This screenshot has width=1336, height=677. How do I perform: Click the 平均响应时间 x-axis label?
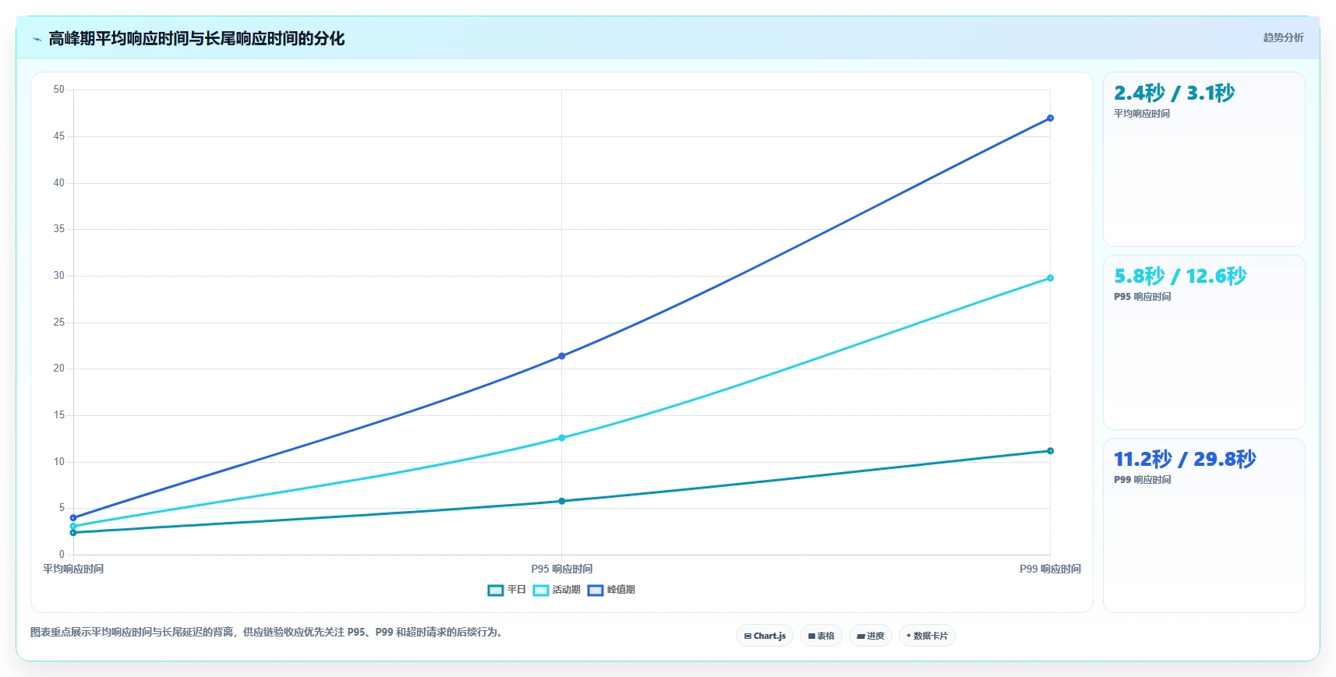click(73, 569)
